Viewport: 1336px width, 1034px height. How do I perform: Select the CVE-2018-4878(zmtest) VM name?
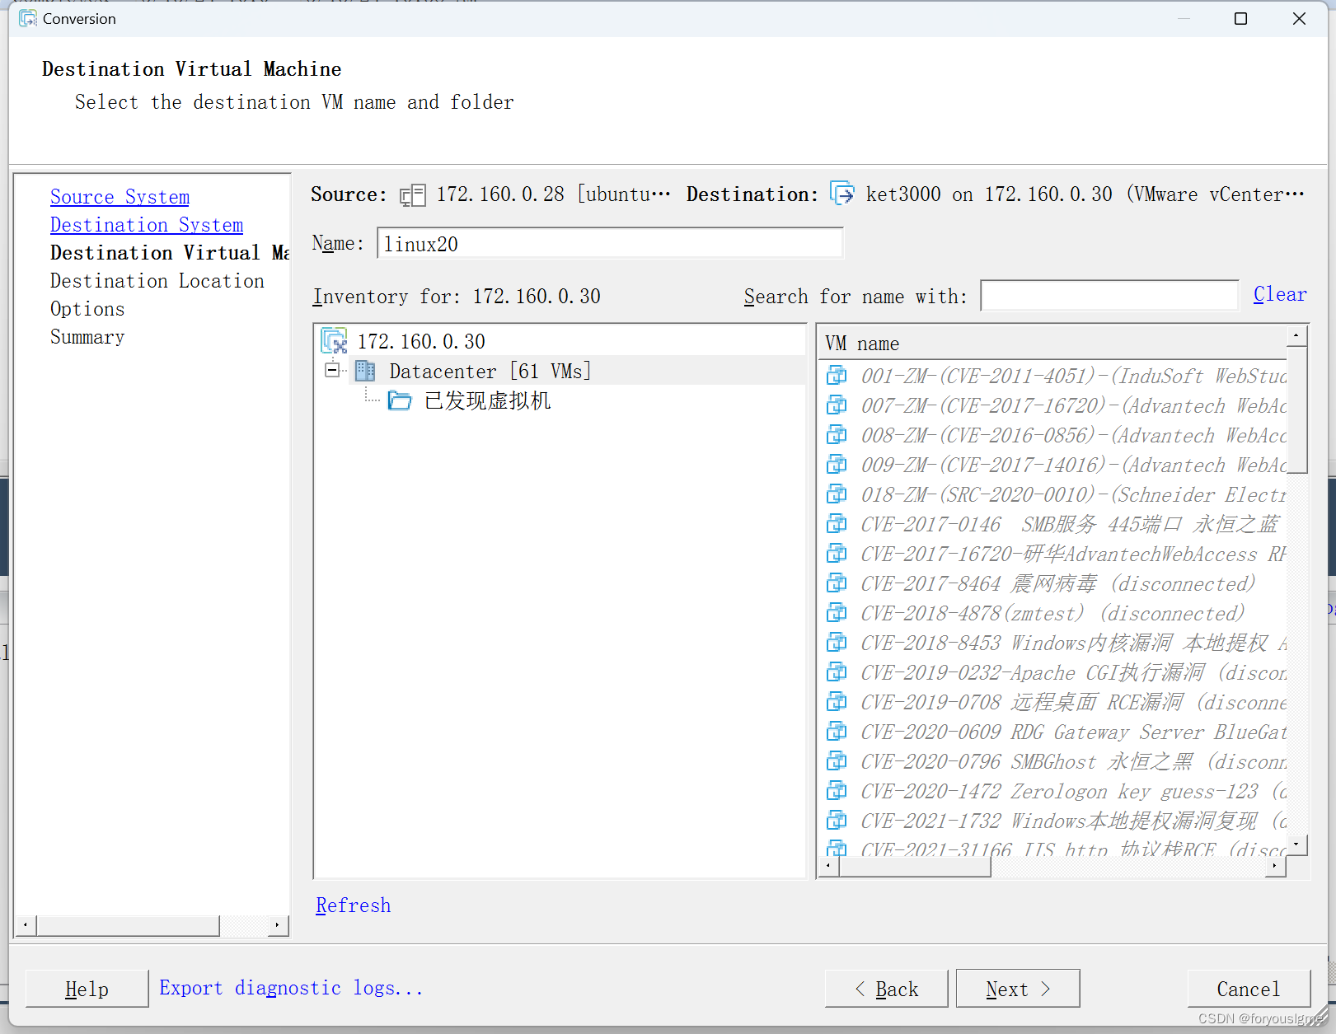1052,613
